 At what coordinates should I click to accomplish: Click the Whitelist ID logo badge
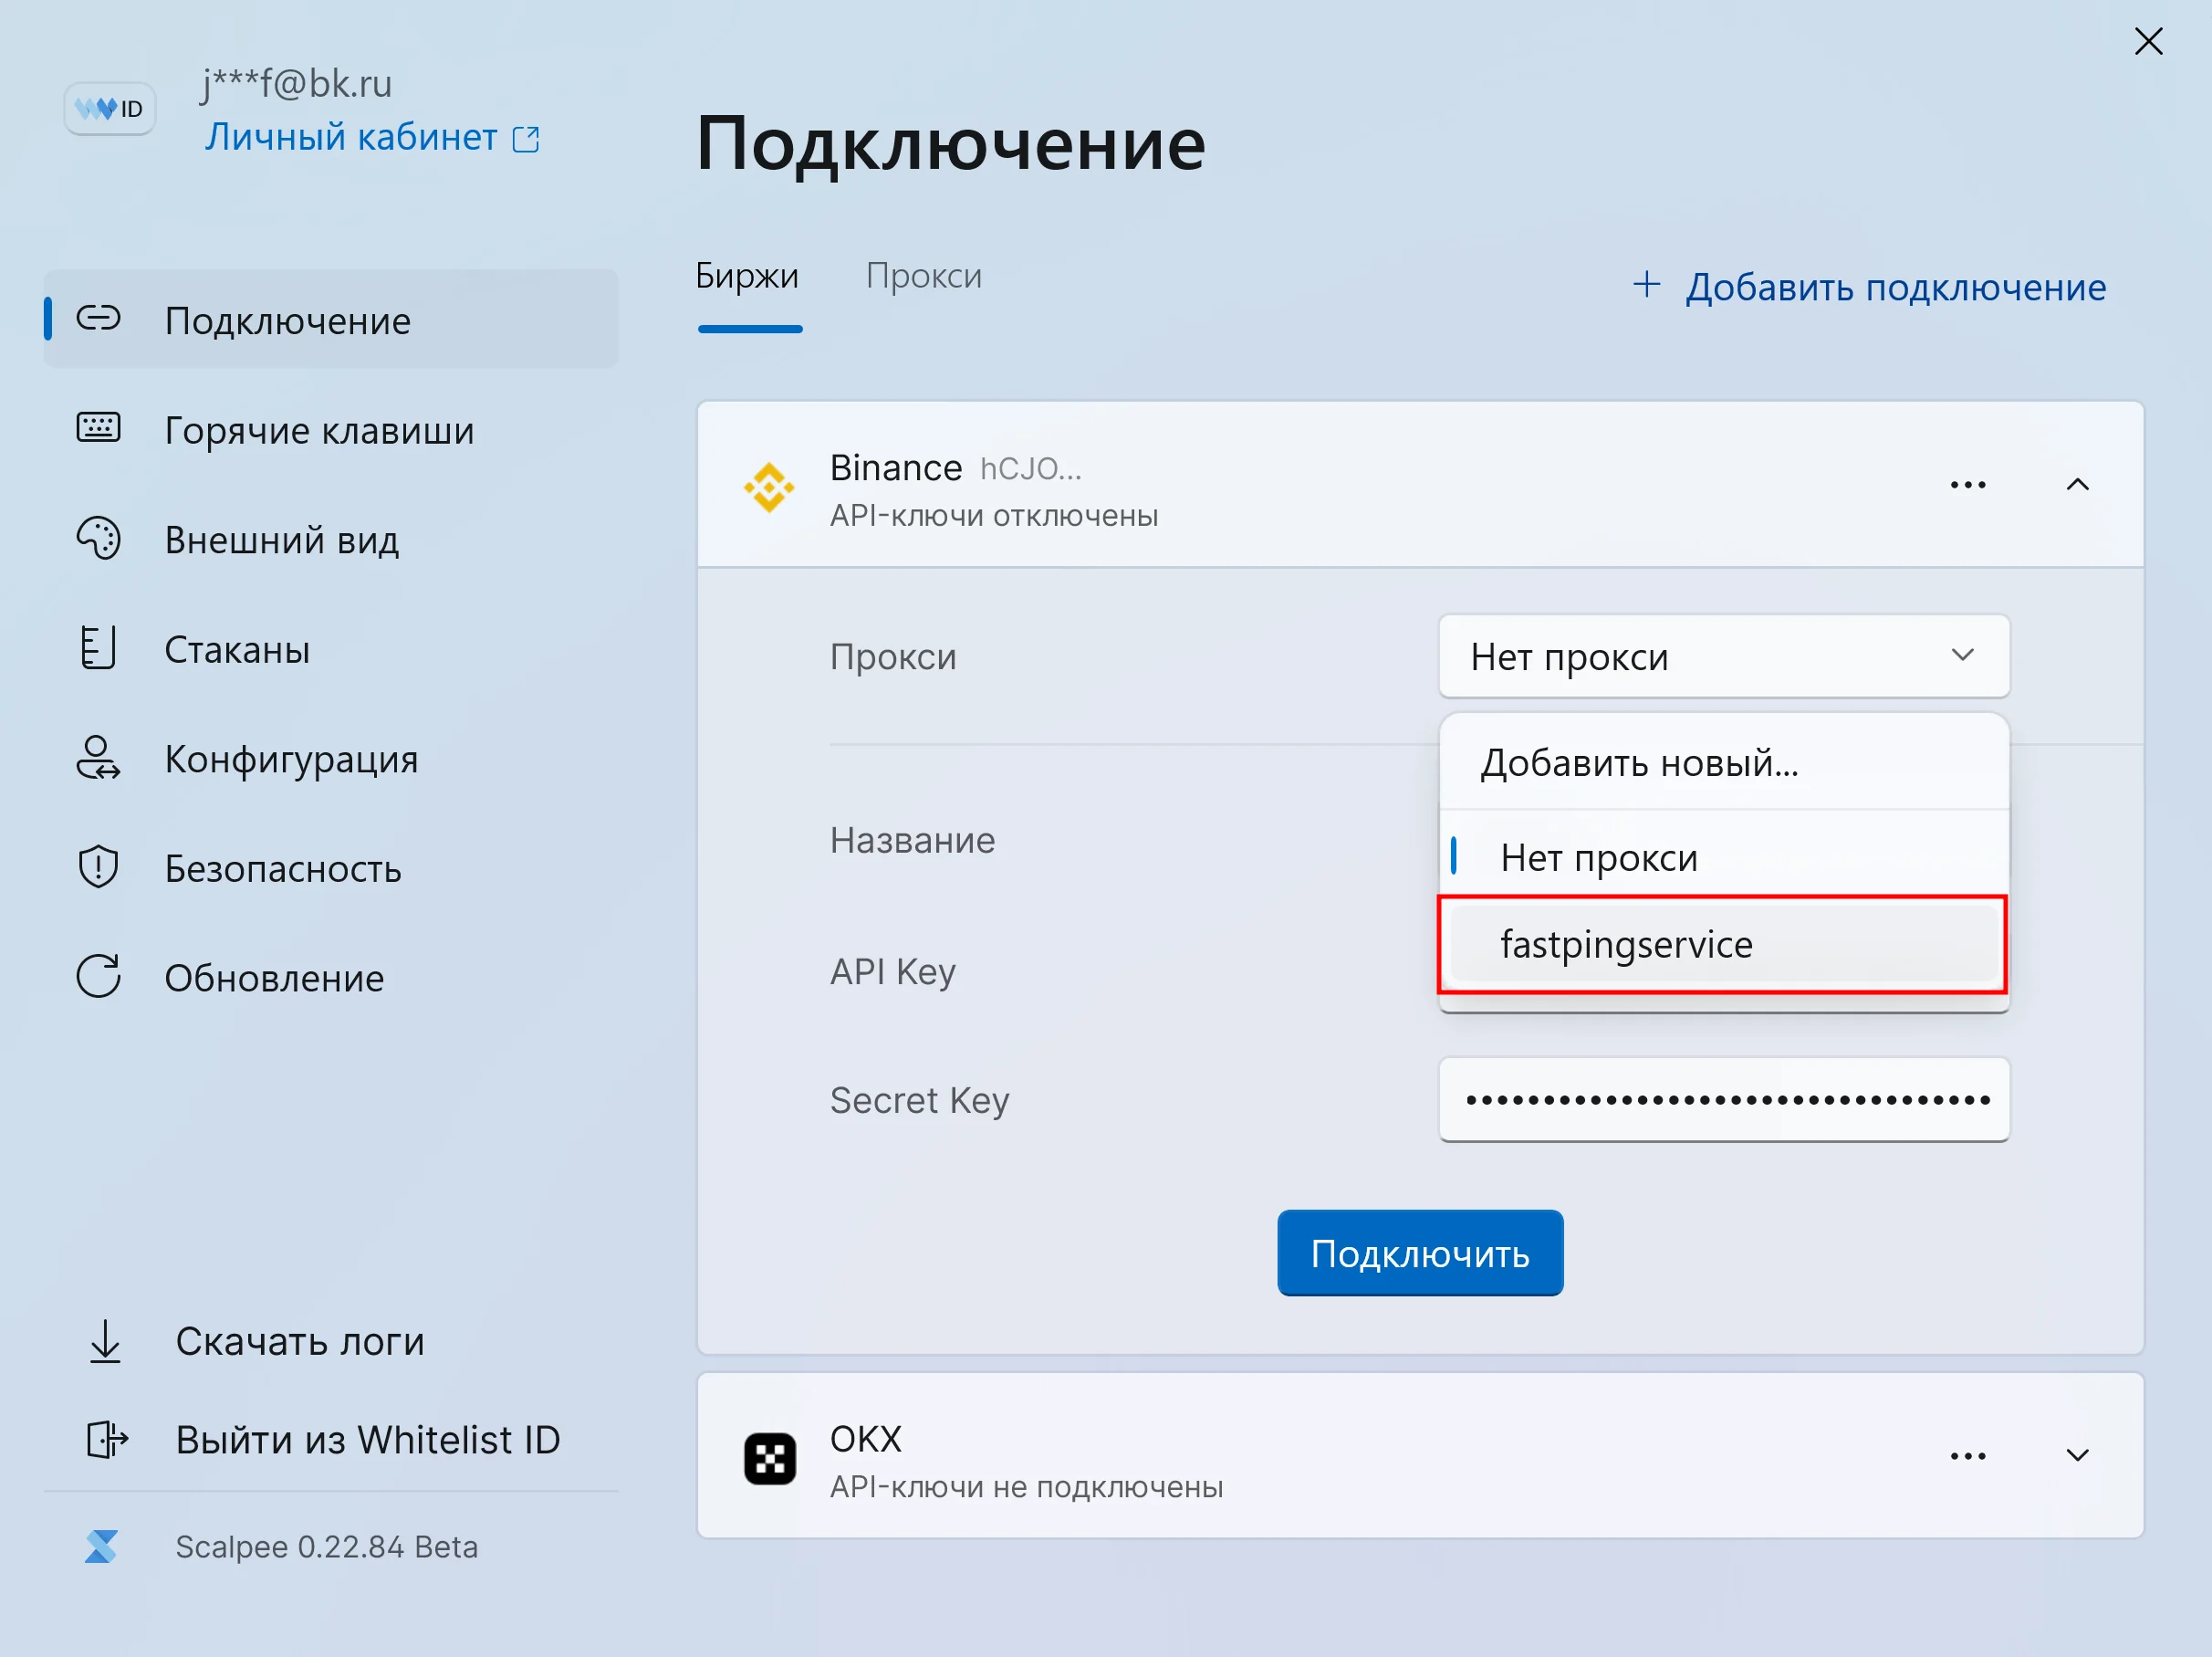(x=110, y=108)
